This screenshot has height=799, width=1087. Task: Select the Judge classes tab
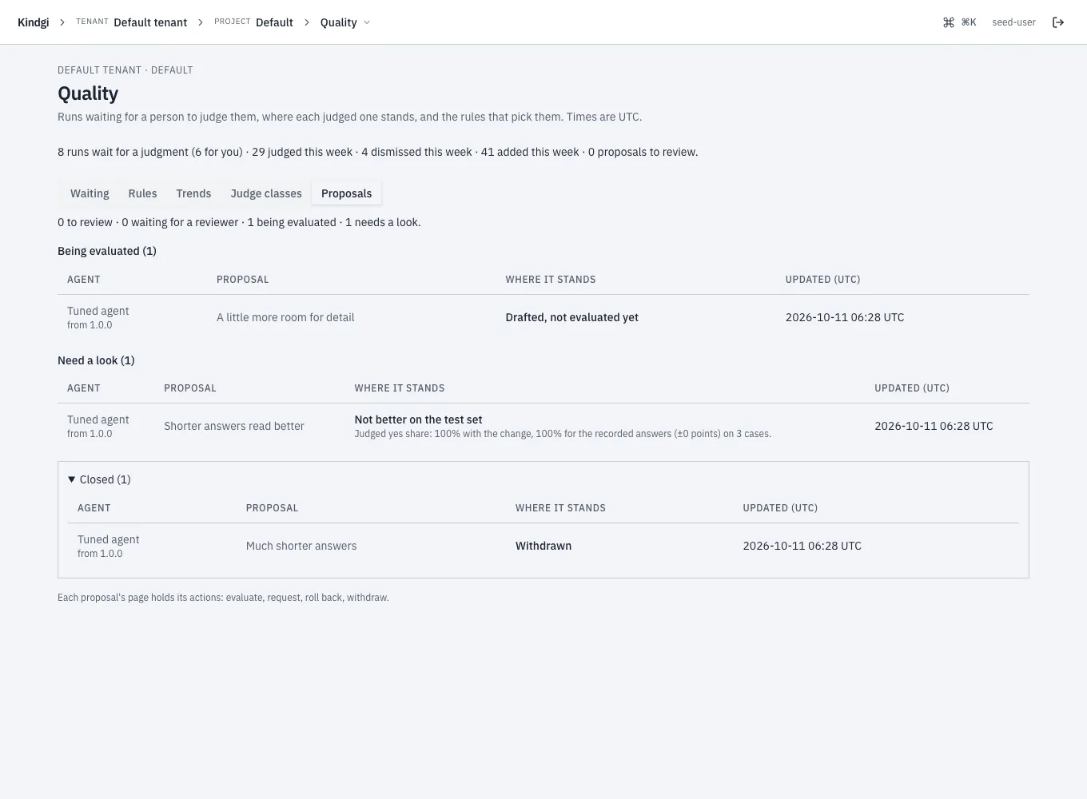coord(266,193)
